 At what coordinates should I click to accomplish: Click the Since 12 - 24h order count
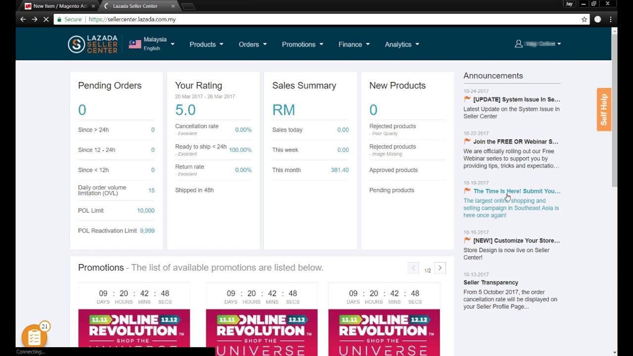pyautogui.click(x=153, y=150)
